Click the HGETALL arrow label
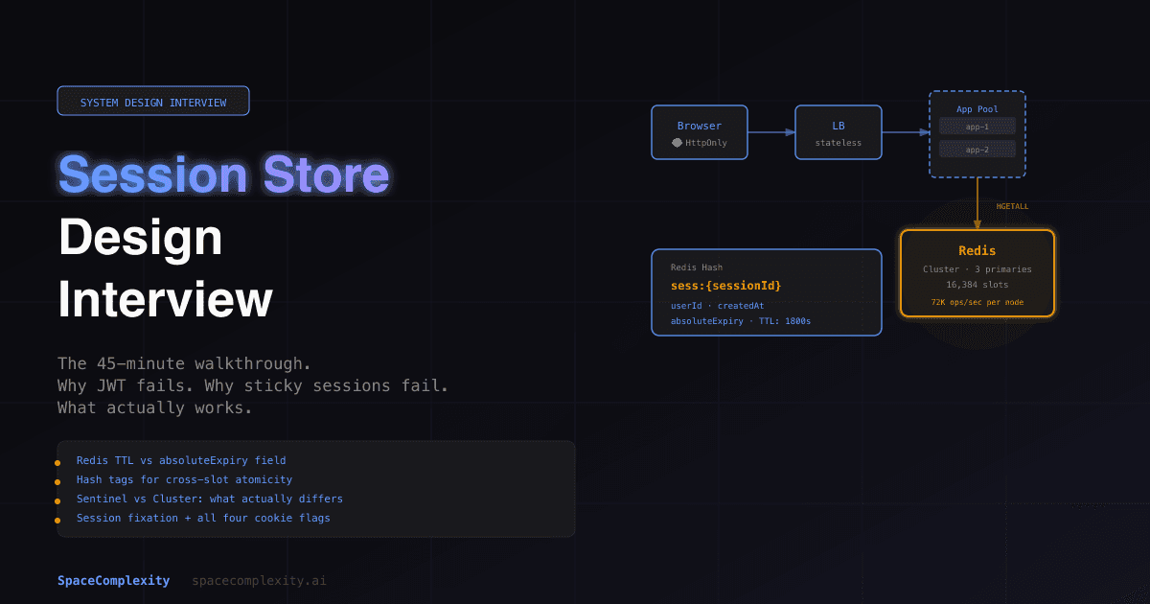Viewport: 1150px width, 604px height. [1012, 206]
